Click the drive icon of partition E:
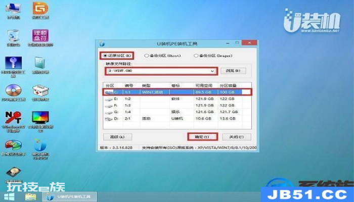 (109, 99)
